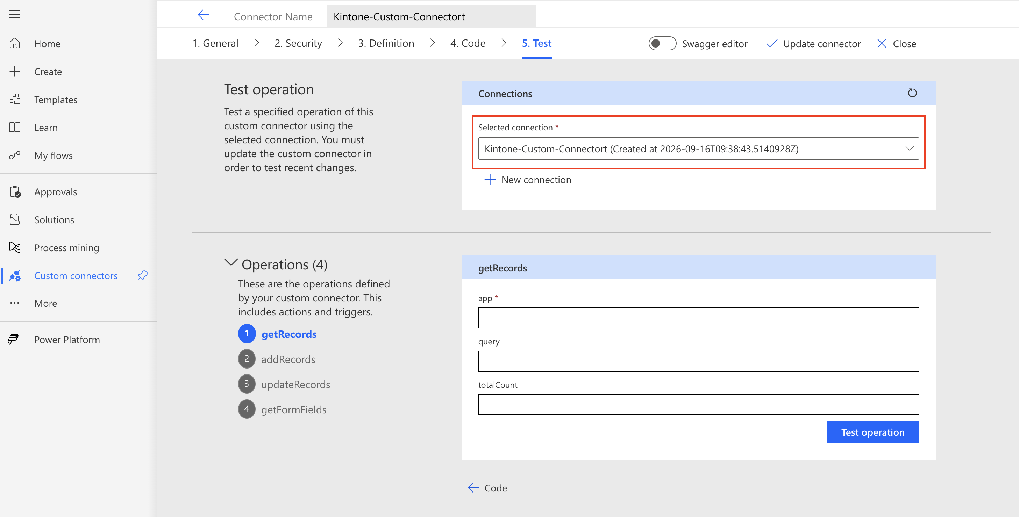Focus the app input field
Viewport: 1019px width, 517px height.
[x=698, y=318]
